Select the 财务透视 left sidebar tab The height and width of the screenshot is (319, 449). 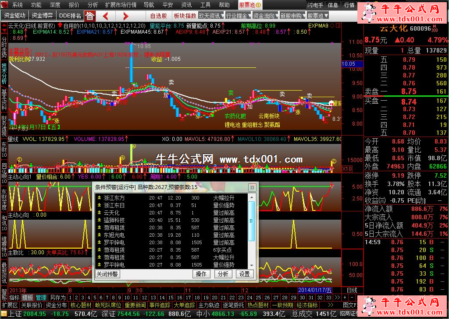pyautogui.click(x=4, y=126)
